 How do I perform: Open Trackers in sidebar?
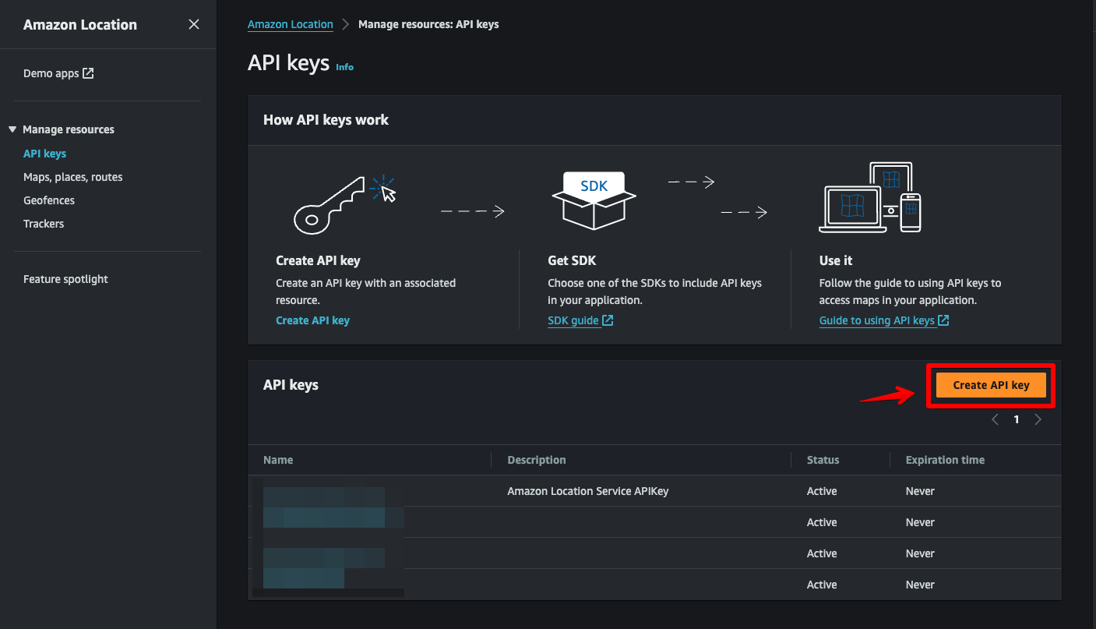[44, 224]
